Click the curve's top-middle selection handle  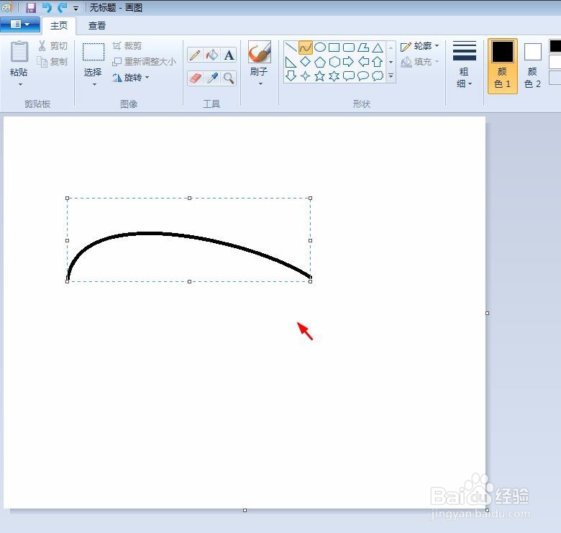point(190,199)
